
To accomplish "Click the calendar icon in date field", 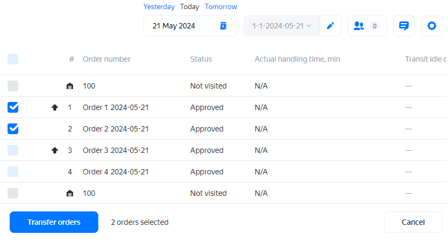I will pyautogui.click(x=223, y=26).
